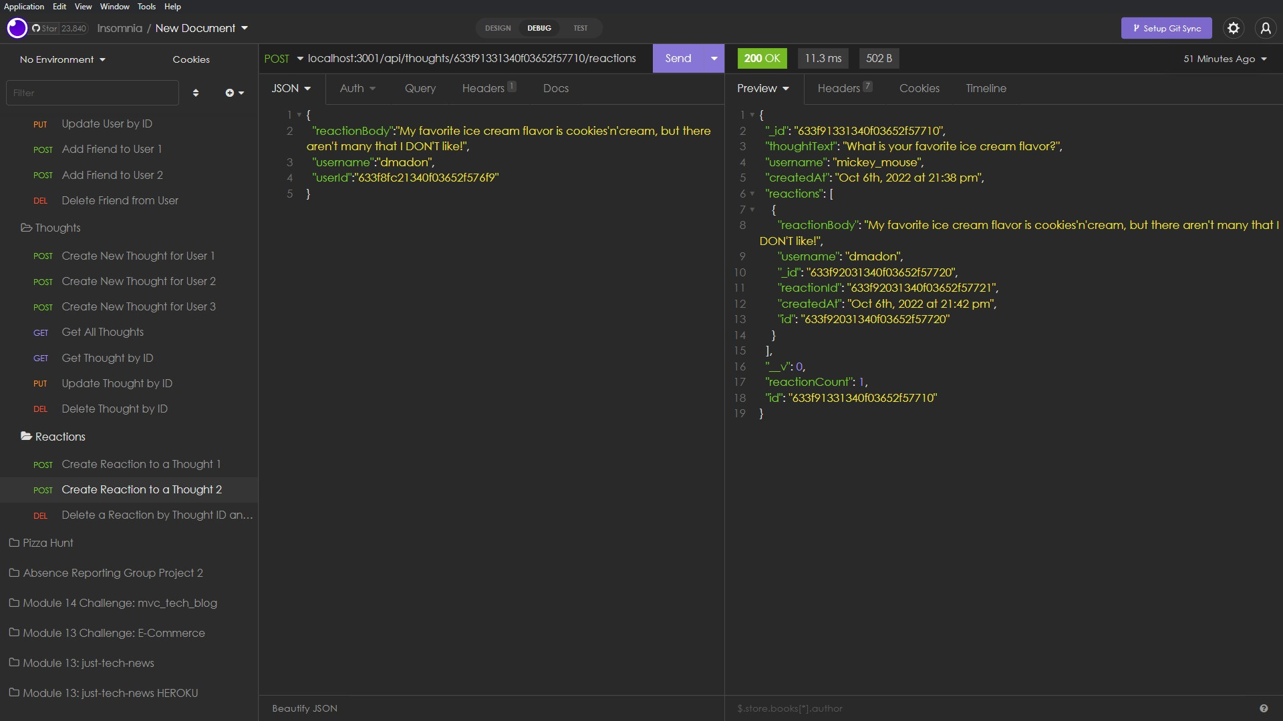The width and height of the screenshot is (1283, 721).
Task: Click the Insomnia purple logo icon
Action: 17,28
